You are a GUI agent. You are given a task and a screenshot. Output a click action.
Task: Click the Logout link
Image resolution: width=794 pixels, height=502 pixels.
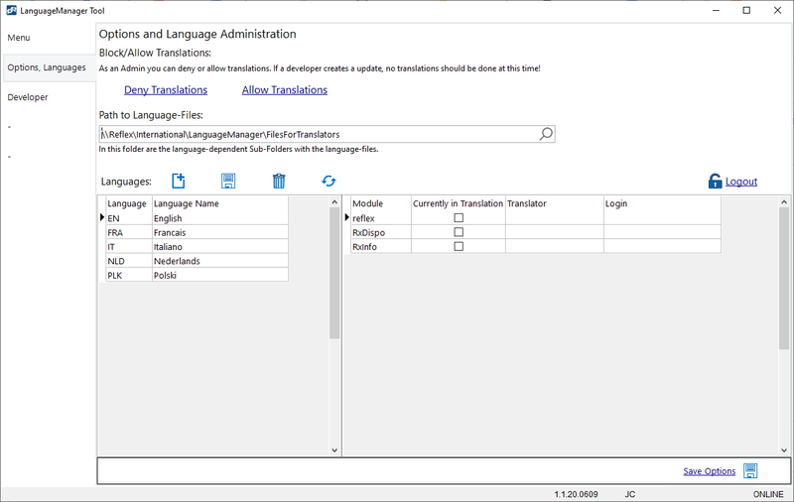(x=740, y=182)
